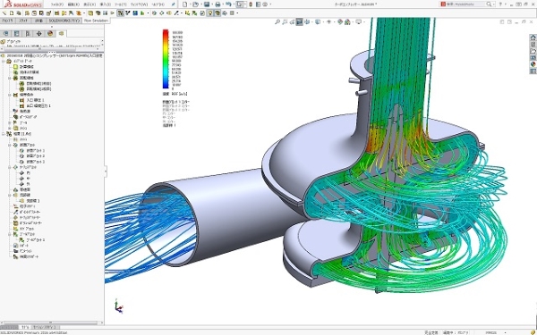Switch to the Flow Simulation tab
Viewport: 537px width, 335px height.
[x=96, y=21]
